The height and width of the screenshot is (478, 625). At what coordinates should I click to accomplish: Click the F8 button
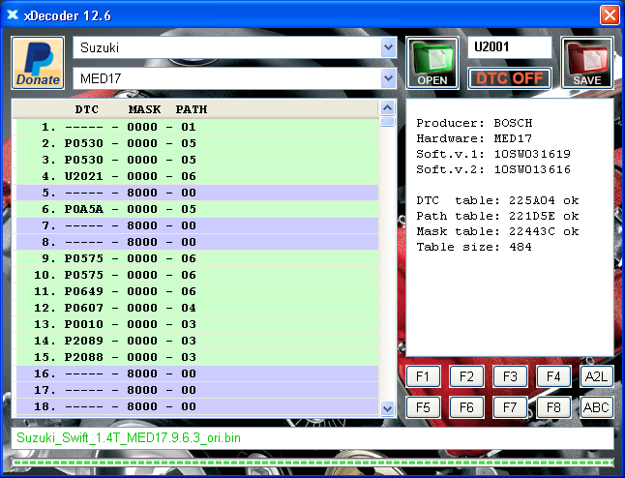pyautogui.click(x=553, y=407)
